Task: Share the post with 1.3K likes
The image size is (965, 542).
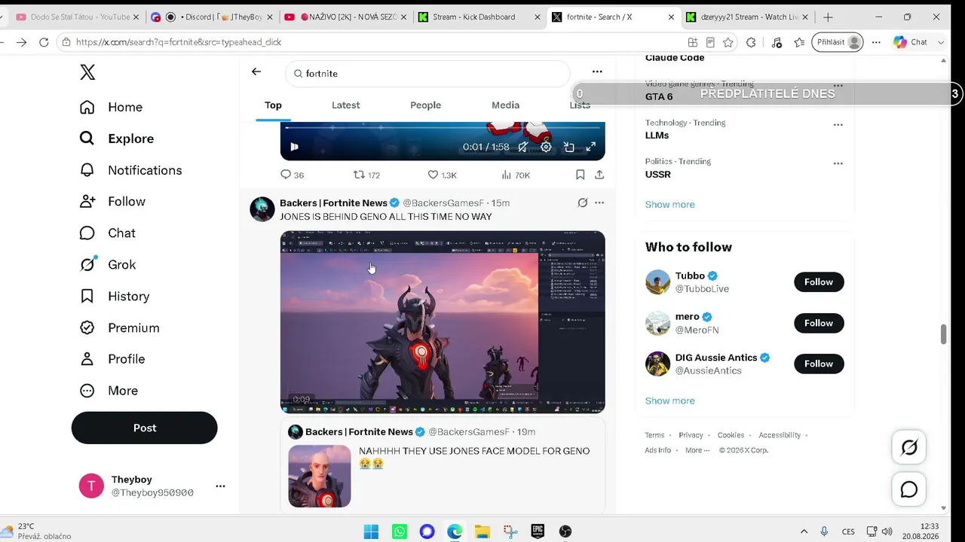Action: coord(599,175)
